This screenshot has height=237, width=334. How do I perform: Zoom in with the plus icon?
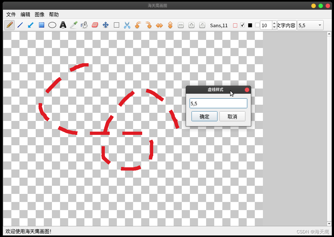[191, 25]
